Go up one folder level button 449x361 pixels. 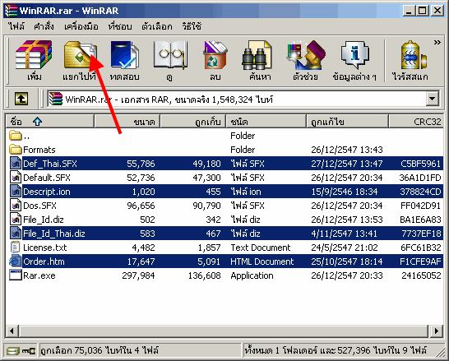(21, 99)
